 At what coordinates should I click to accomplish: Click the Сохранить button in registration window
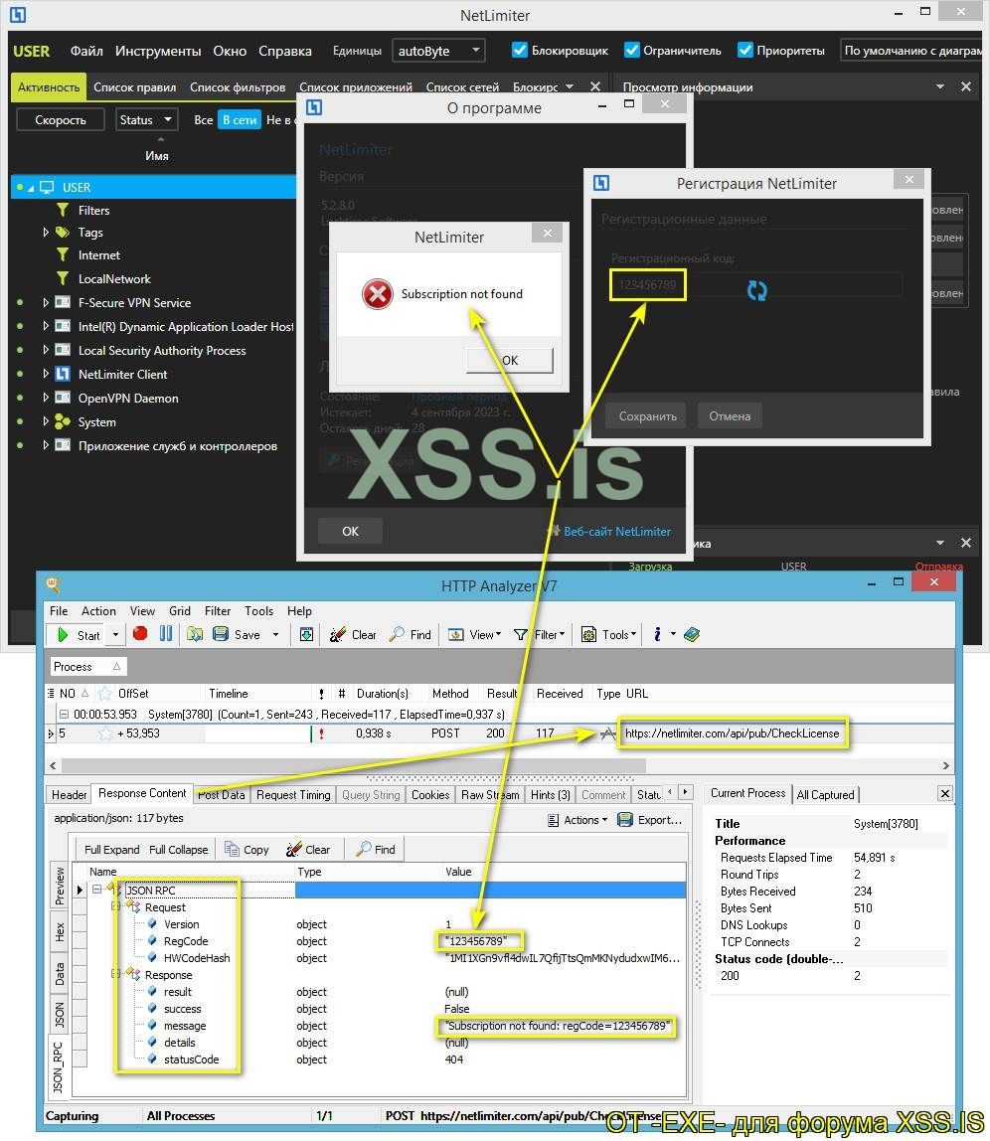coord(647,416)
